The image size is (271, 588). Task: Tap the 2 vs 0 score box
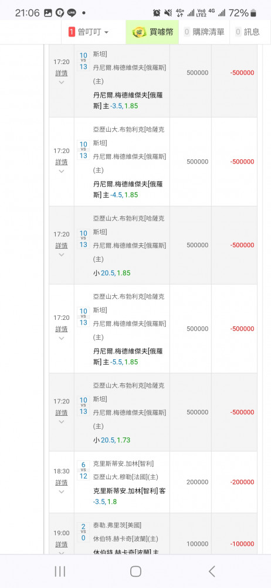tap(83, 532)
